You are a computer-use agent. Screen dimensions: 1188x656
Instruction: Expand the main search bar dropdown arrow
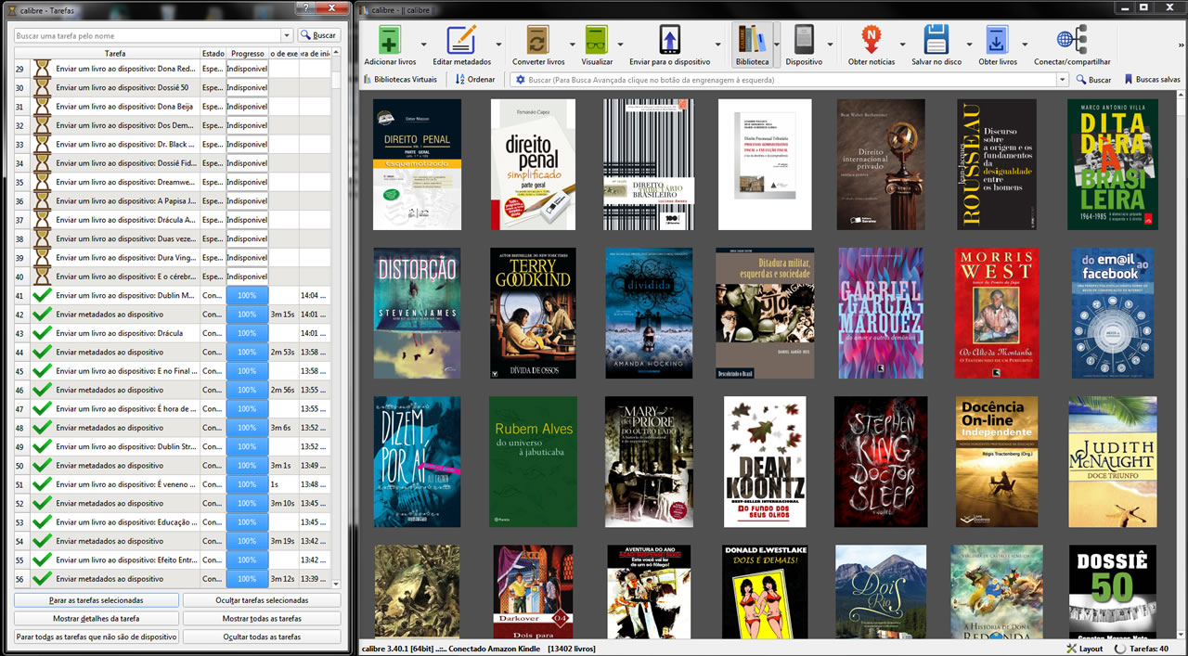(x=1062, y=80)
